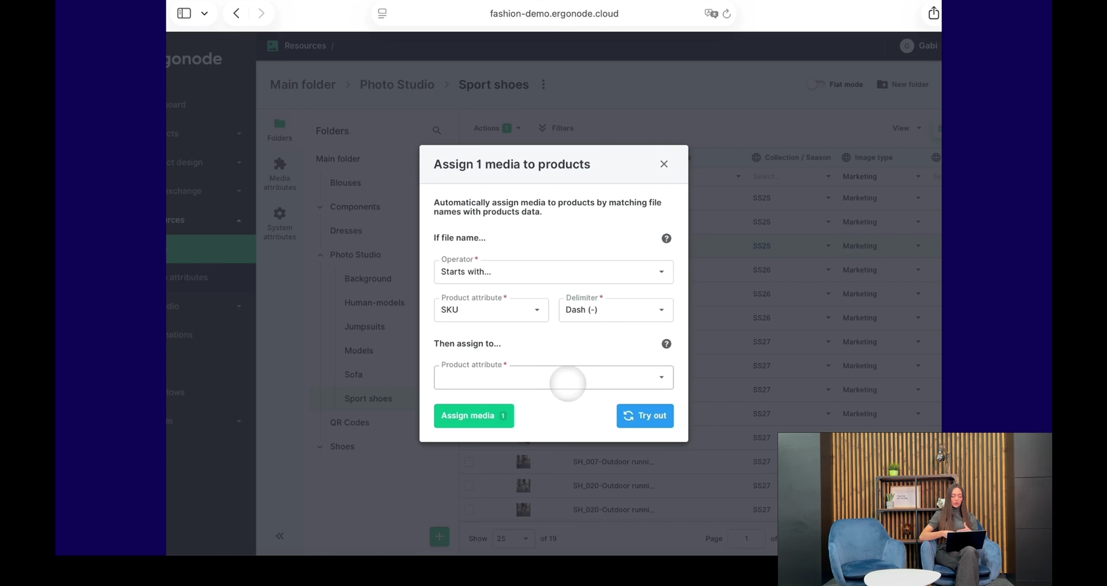
Task: Switch to the Folders panel tab
Action: pos(280,130)
